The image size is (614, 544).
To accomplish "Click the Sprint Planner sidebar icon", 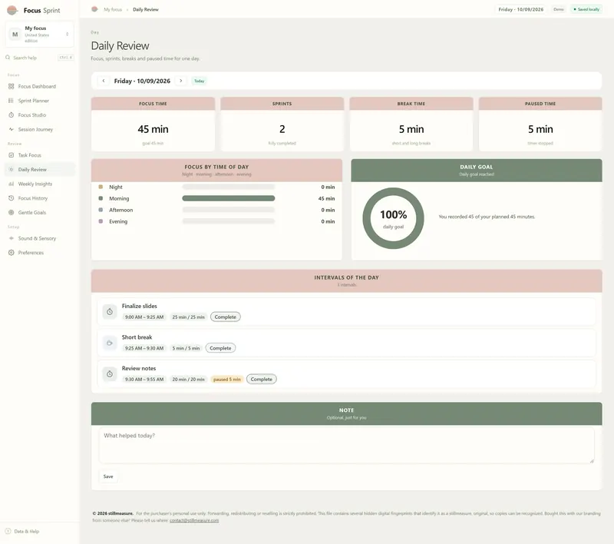I will tap(11, 101).
